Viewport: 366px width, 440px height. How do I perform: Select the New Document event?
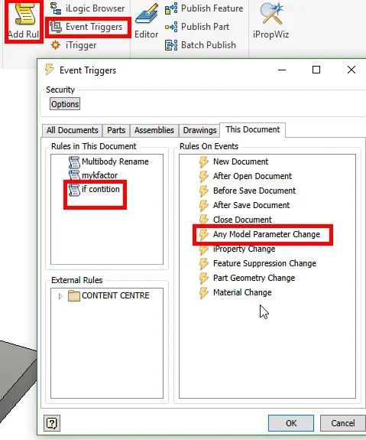click(x=234, y=161)
